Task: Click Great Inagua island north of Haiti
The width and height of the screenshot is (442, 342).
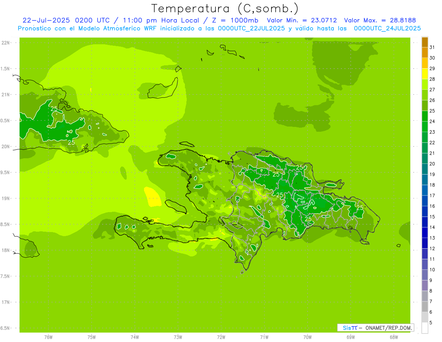Action: 162,91
